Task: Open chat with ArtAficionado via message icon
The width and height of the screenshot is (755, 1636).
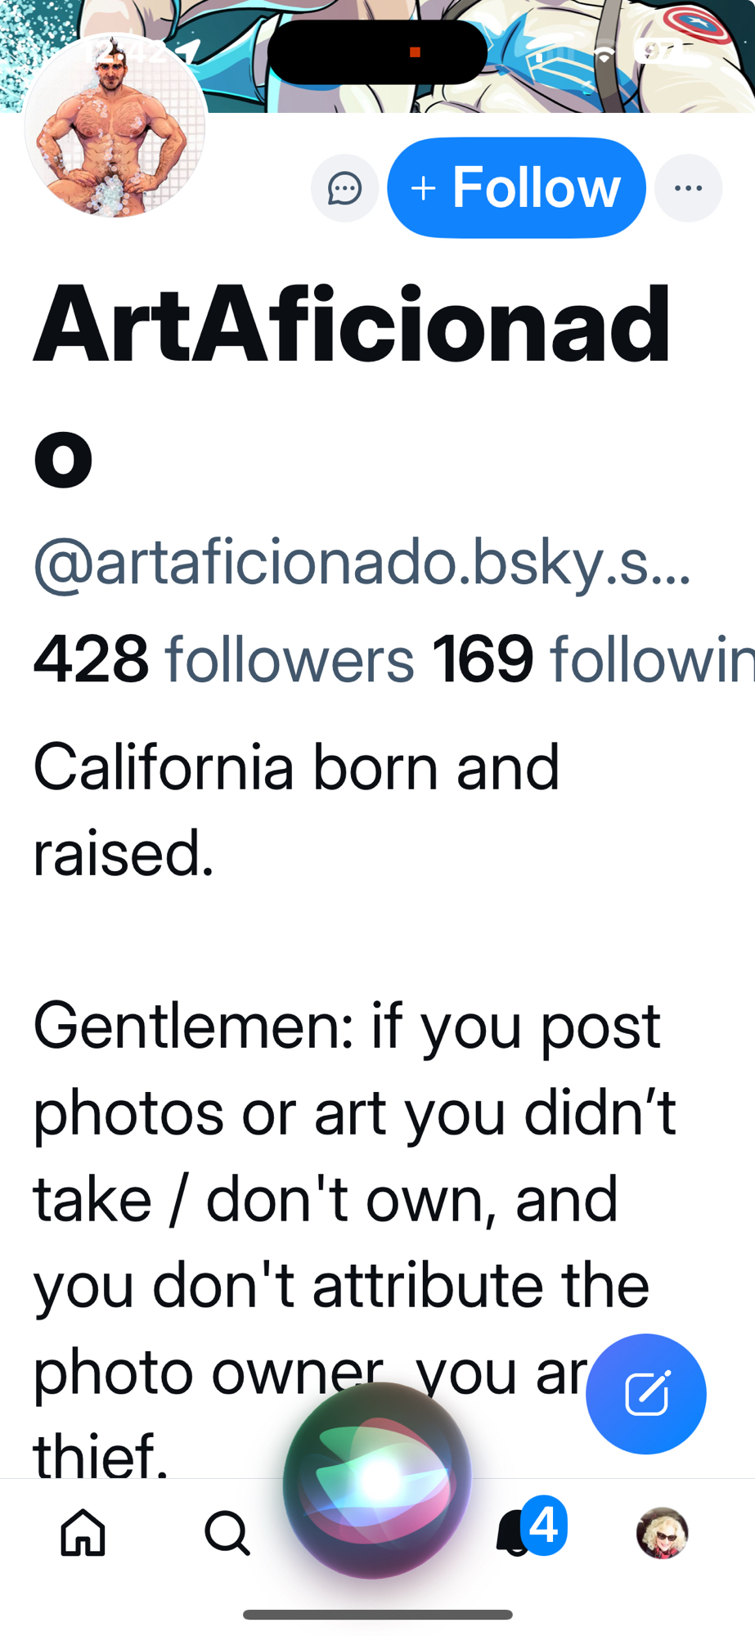Action: click(x=344, y=188)
